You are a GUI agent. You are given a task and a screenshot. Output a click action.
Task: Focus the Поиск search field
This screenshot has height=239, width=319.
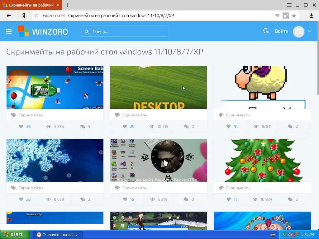coord(125,31)
